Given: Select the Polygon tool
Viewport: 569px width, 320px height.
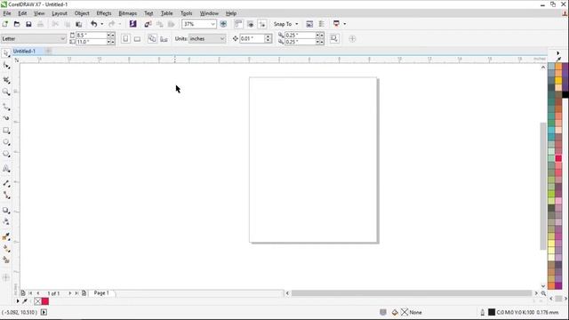Looking at the screenshot, I should [6, 154].
